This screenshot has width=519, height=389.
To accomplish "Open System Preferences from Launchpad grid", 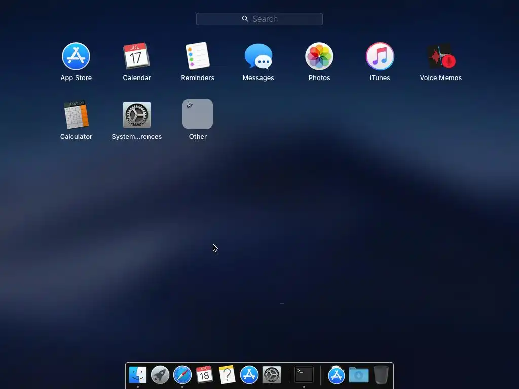I will click(137, 115).
